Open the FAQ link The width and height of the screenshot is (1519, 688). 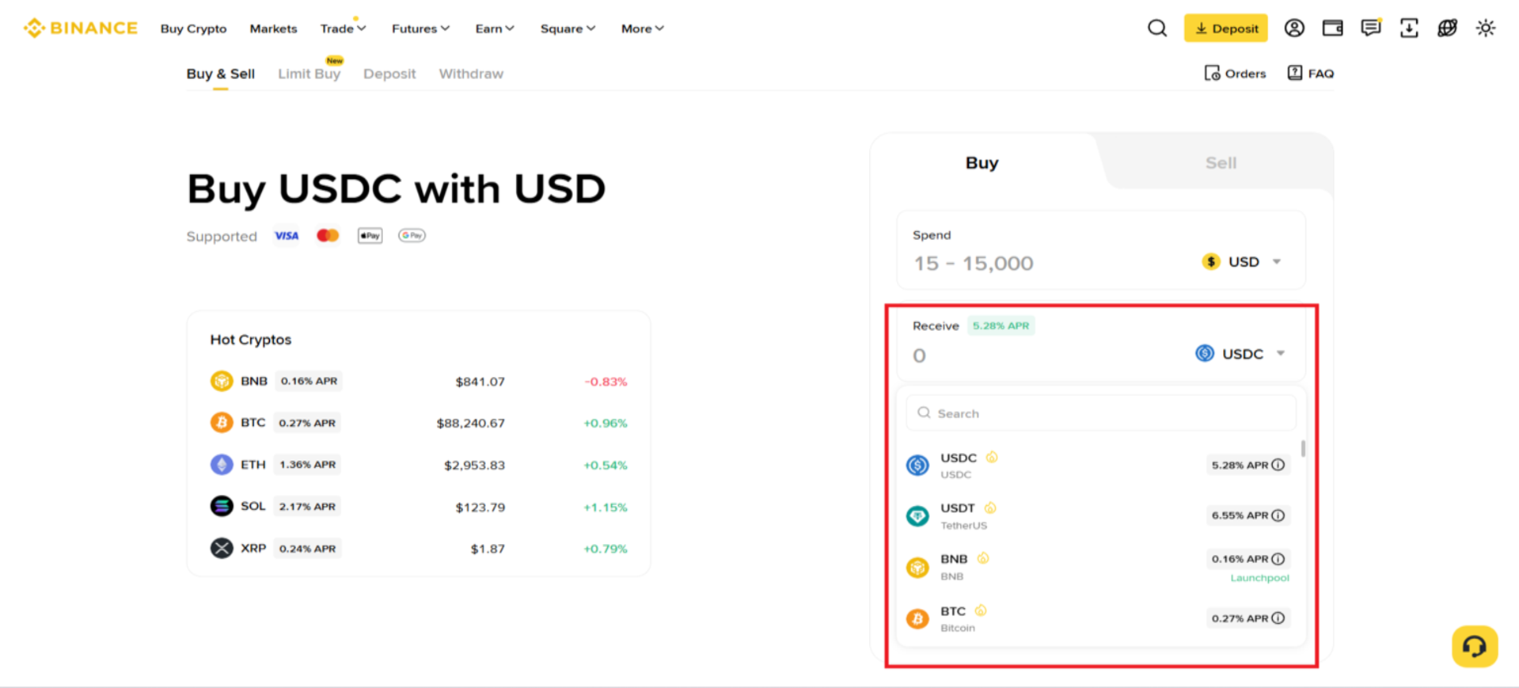point(1311,74)
